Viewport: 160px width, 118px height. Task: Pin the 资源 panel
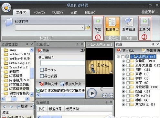coord(153,44)
